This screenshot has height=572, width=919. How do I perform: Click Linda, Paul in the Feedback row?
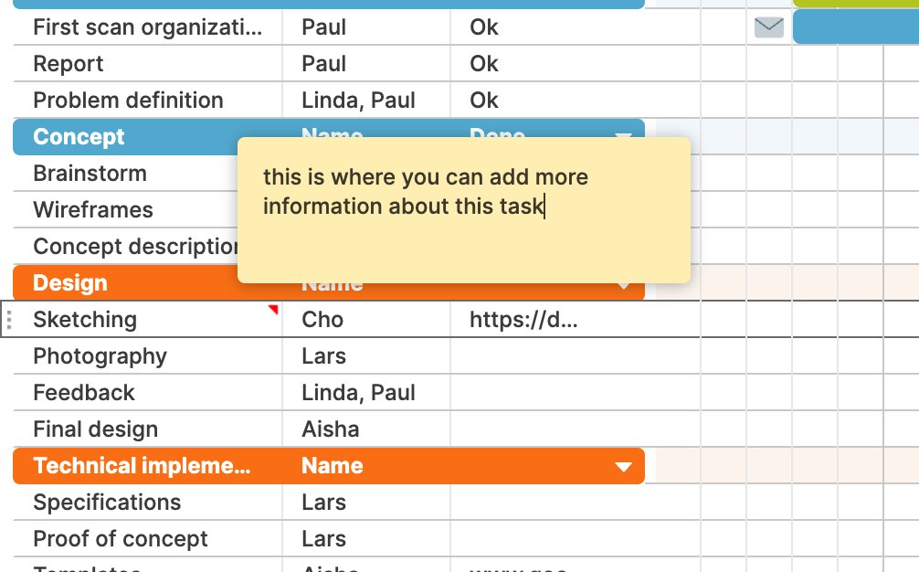click(358, 393)
